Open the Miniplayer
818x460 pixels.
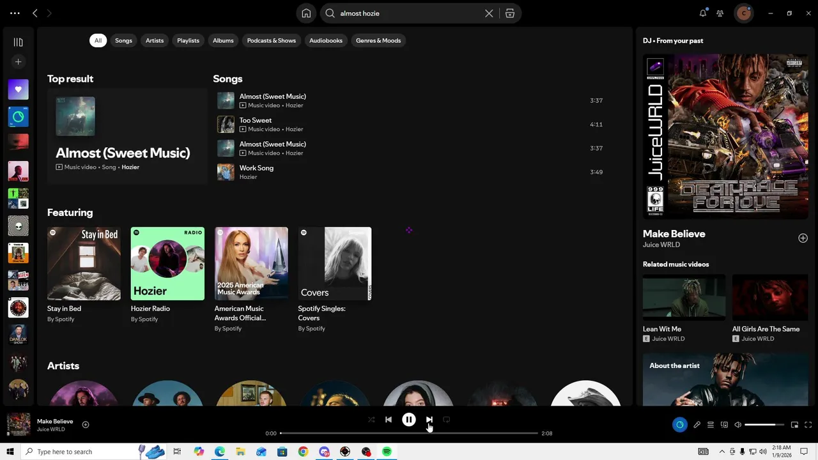point(794,425)
